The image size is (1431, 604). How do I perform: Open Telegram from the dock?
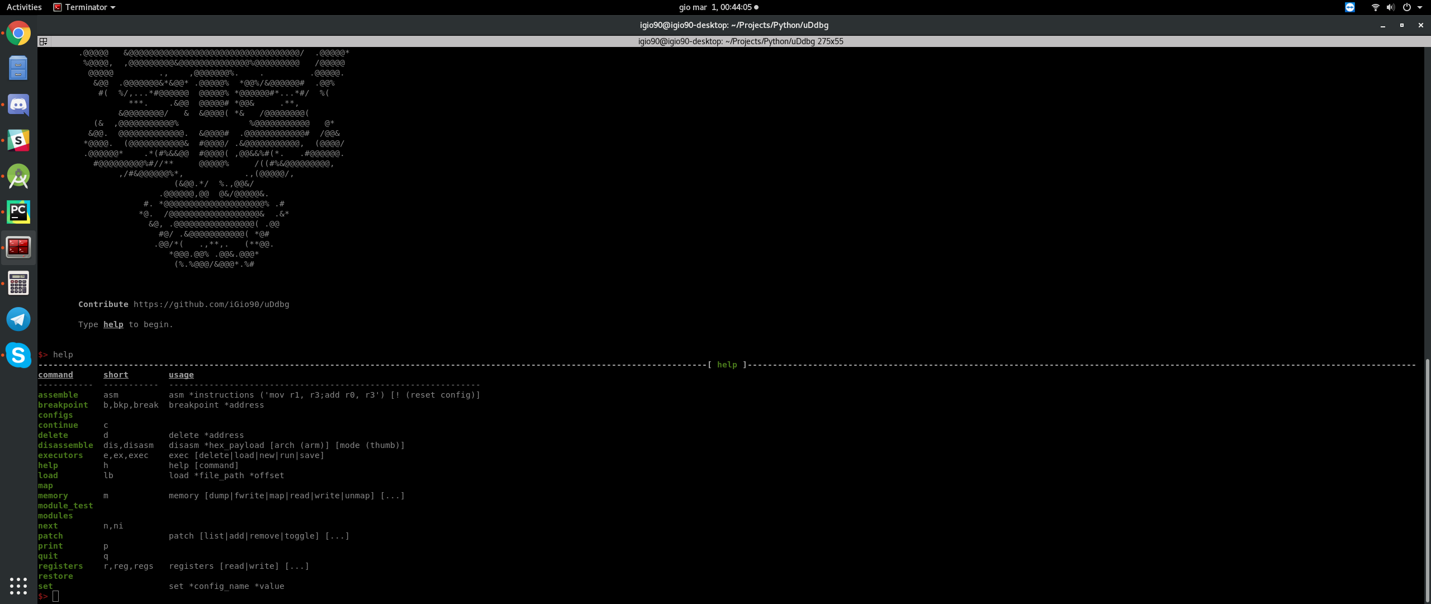click(x=18, y=319)
